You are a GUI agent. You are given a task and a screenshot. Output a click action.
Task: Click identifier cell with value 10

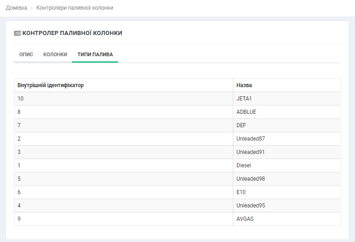pyautogui.click(x=21, y=99)
